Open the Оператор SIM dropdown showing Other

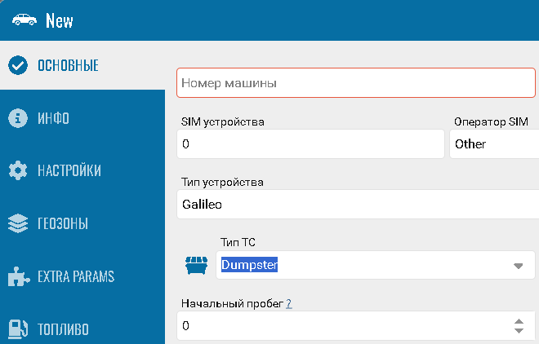pos(493,144)
